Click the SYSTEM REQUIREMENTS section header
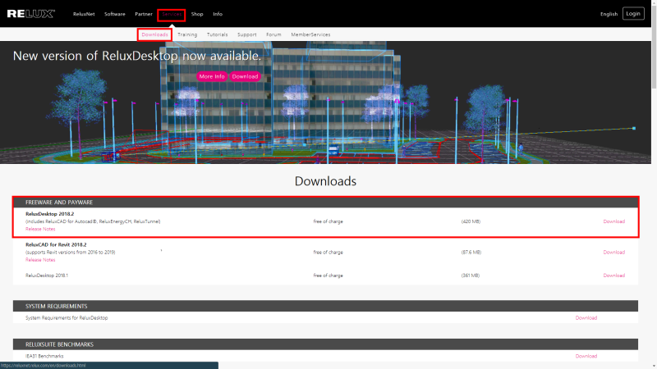The height and width of the screenshot is (369, 657). click(x=325, y=306)
